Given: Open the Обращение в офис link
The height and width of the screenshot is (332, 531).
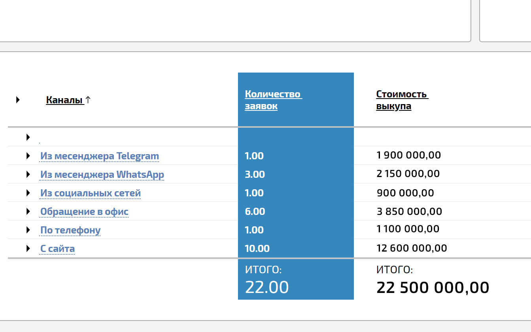Looking at the screenshot, I should pyautogui.click(x=84, y=212).
